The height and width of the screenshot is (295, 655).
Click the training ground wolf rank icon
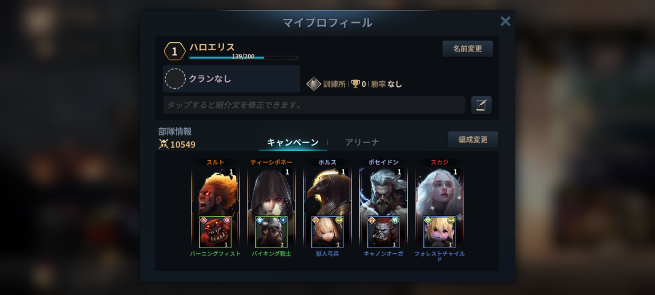[314, 84]
